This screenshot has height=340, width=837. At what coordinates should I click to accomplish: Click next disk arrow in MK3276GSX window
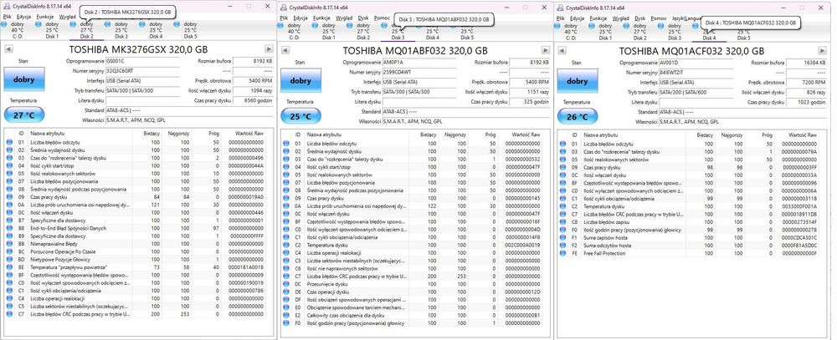tap(269, 49)
